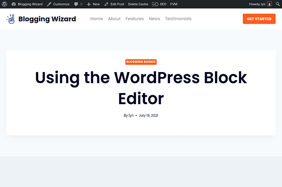282x187 pixels.
Task: Click the plus icon beside New
Action: click(89, 4)
